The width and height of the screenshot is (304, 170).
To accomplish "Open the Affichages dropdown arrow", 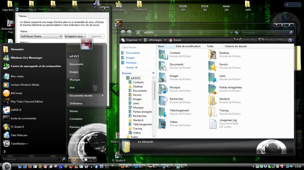I will tap(165, 40).
